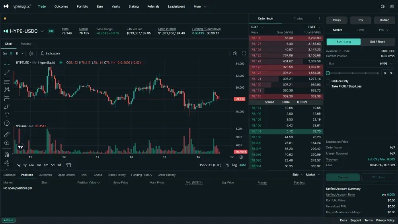The height and width of the screenshot is (224, 398).
Task: Click the chart quick search icon
Action: tap(235, 53)
